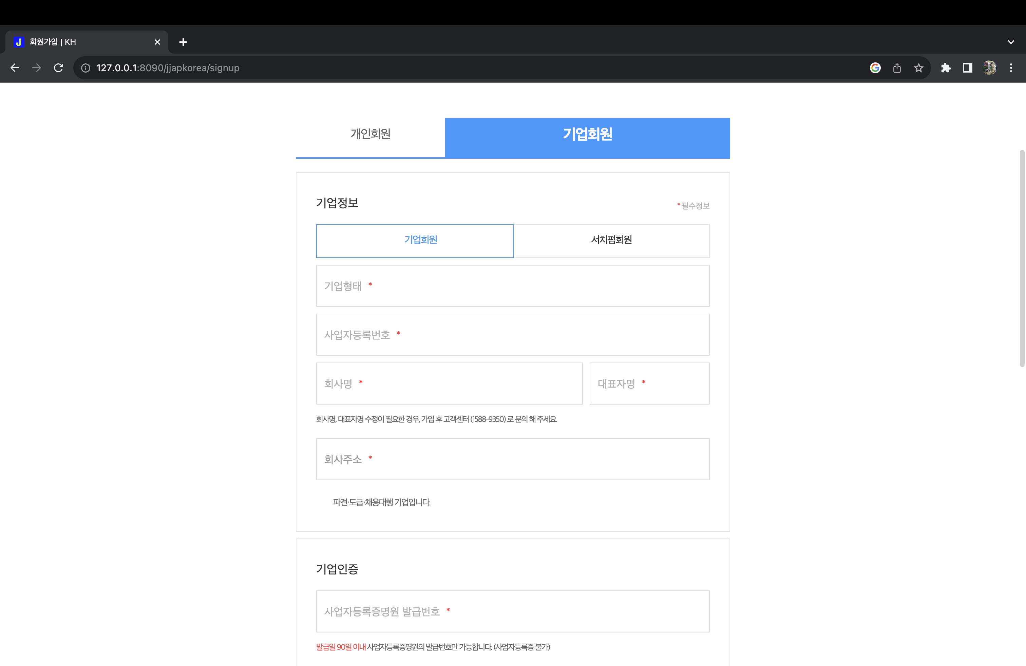Click the browser back arrow
This screenshot has width=1026, height=666.
click(x=15, y=67)
